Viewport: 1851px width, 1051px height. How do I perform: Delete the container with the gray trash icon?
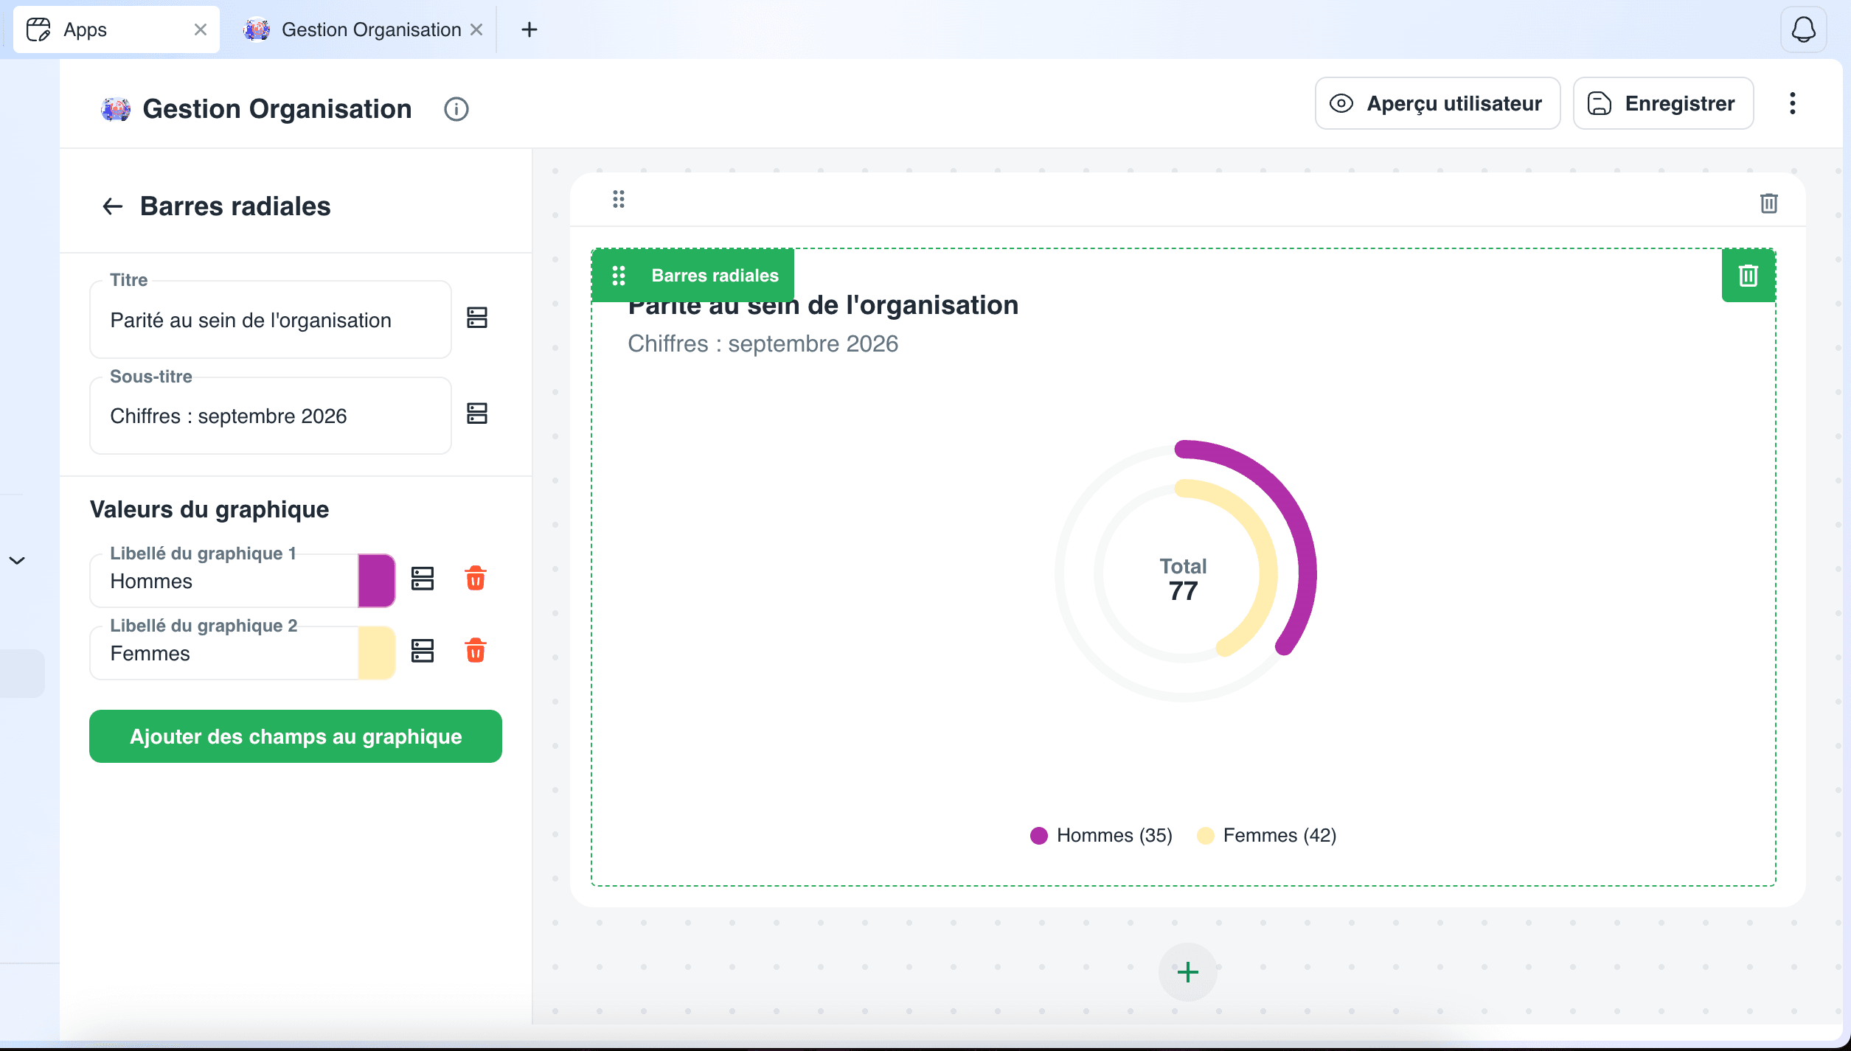pos(1768,203)
